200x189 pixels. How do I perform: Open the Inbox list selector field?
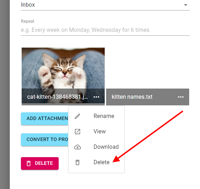105,5
